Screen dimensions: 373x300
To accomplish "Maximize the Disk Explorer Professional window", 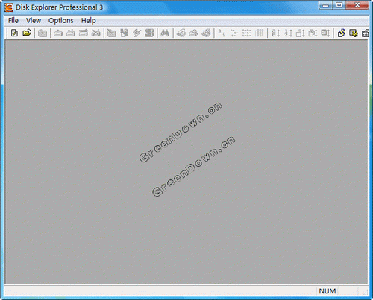I will pyautogui.click(x=339, y=5).
